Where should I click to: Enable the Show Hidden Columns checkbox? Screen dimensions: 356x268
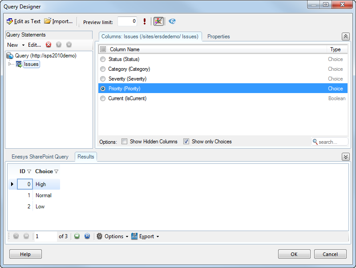click(x=125, y=142)
